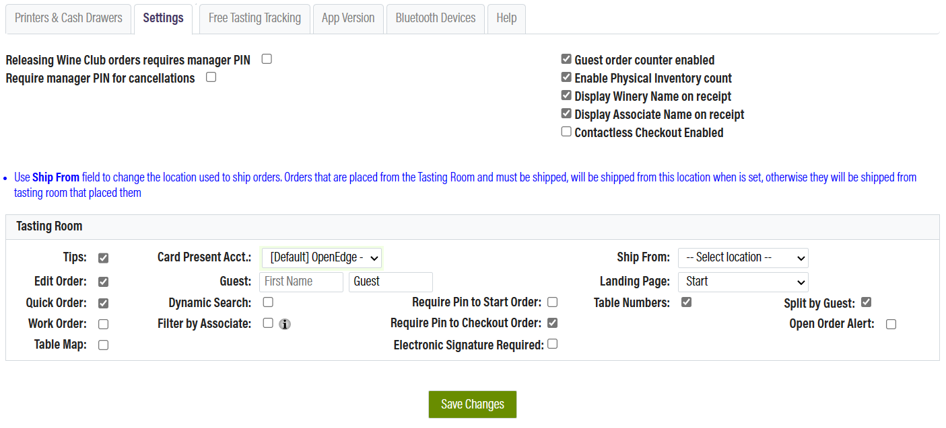Enable the Table Map option

coord(103,344)
